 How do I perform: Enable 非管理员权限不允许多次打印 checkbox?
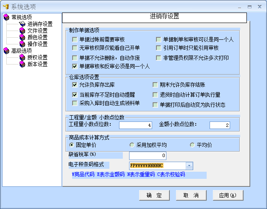(x=158, y=58)
